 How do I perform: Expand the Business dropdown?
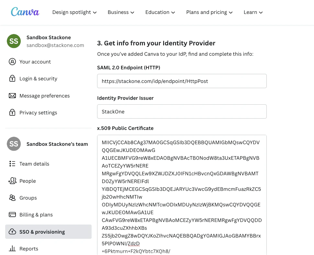pyautogui.click(x=121, y=12)
